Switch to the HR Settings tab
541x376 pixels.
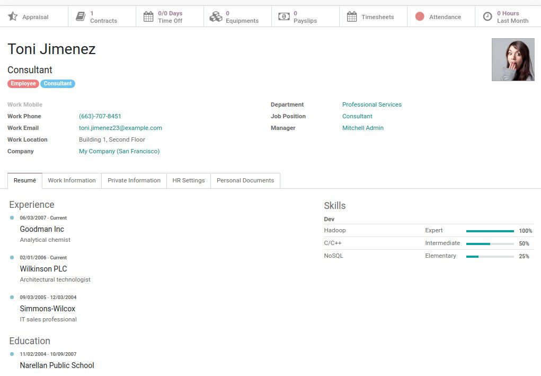coord(189,181)
